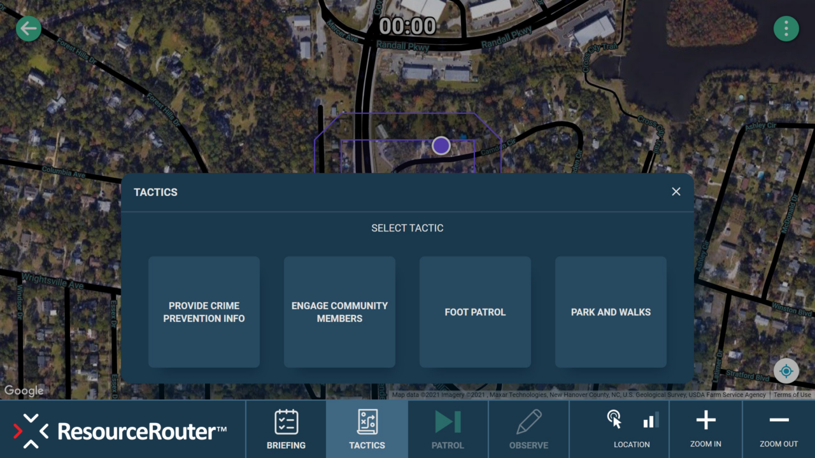Close the Tactics dialog
This screenshot has height=458, width=815.
pyautogui.click(x=676, y=191)
